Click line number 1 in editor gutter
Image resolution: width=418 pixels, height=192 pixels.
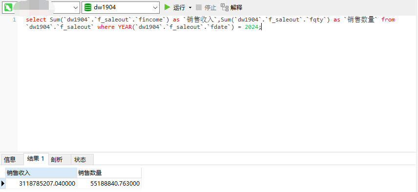(14, 20)
